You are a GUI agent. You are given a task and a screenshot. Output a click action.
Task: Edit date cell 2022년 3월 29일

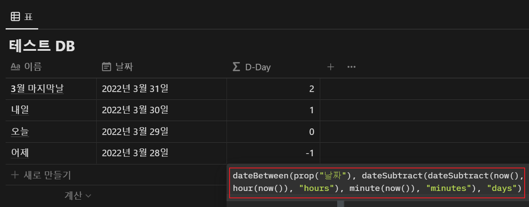pos(161,131)
